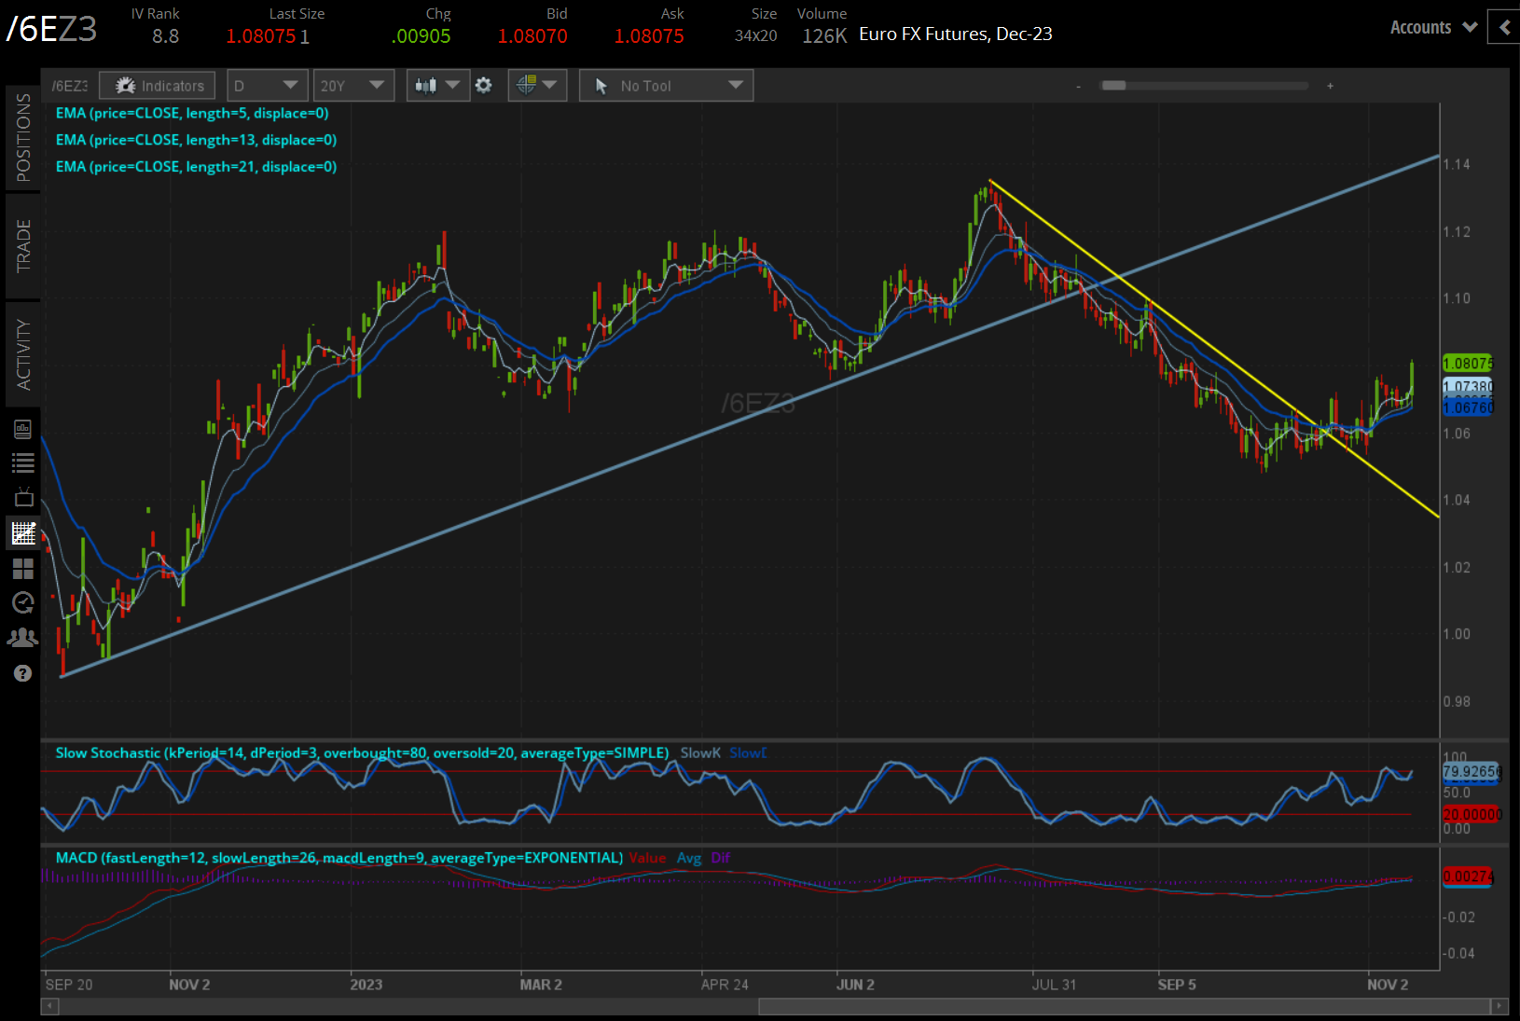
Task: Click the history clock icon in sidebar
Action: tap(23, 603)
